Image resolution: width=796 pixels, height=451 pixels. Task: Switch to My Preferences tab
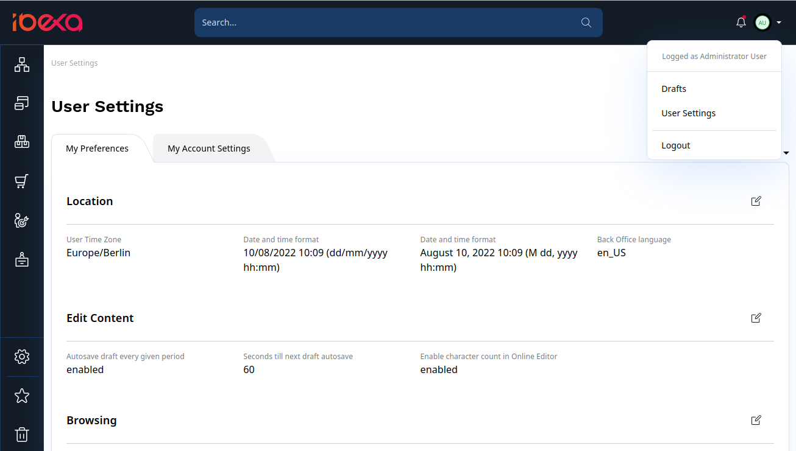(98, 149)
